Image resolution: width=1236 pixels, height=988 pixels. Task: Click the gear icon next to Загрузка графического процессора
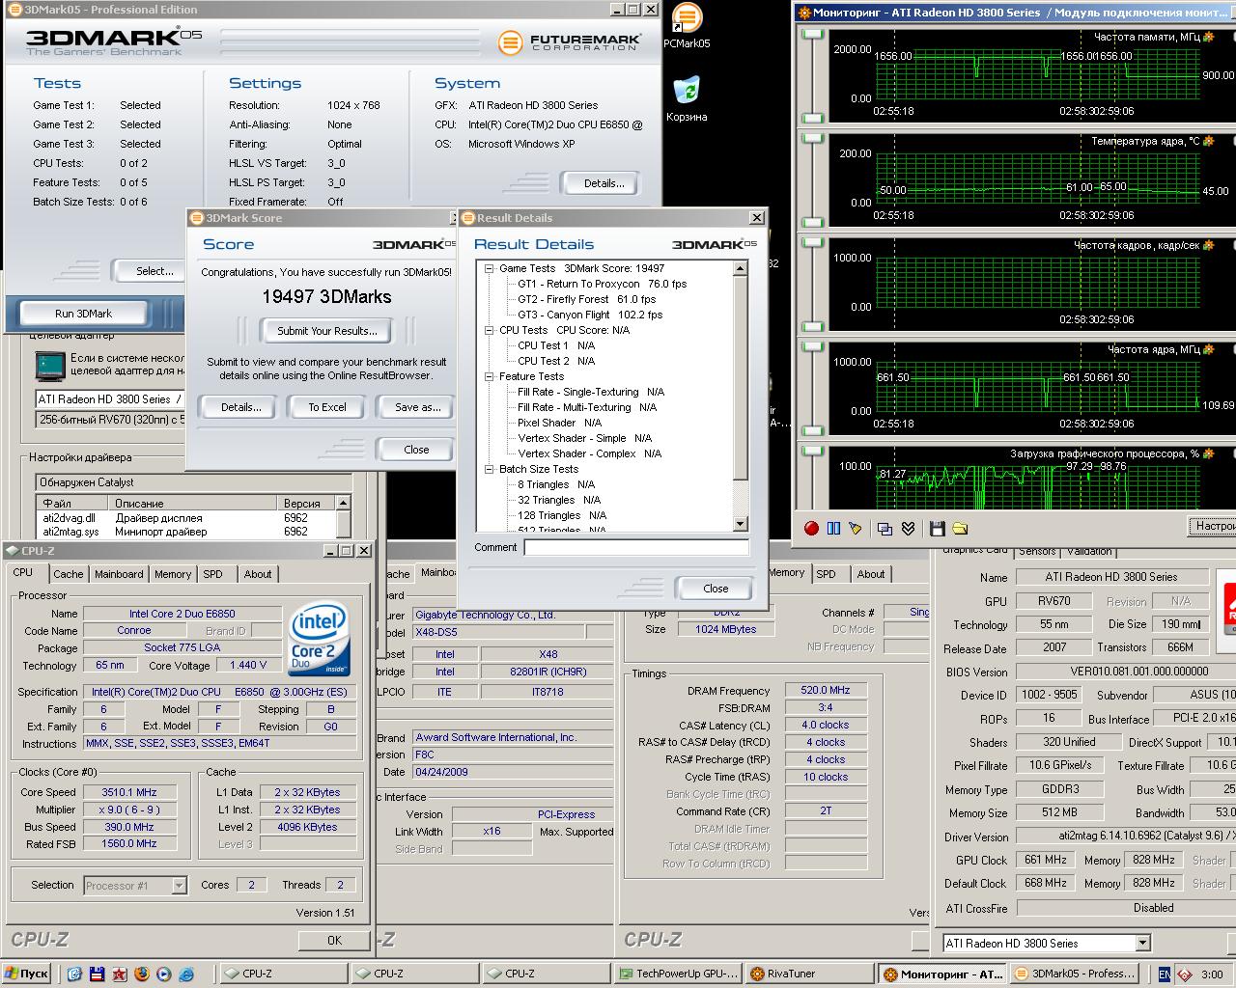pos(1208,453)
